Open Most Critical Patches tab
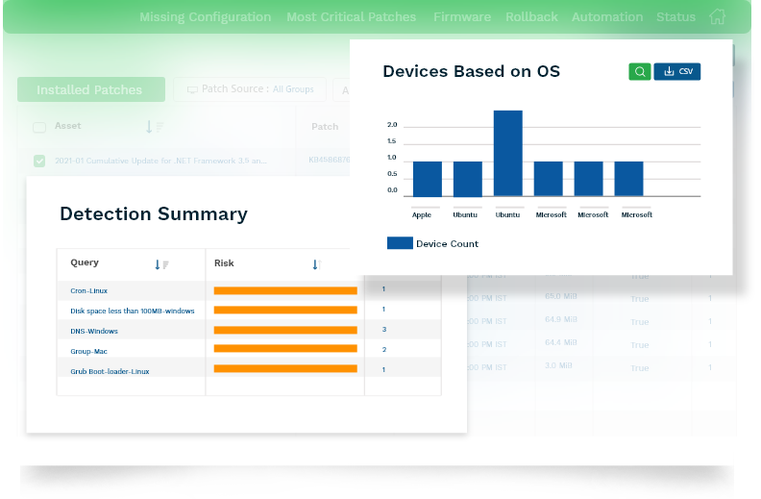761x499 pixels. coord(352,17)
